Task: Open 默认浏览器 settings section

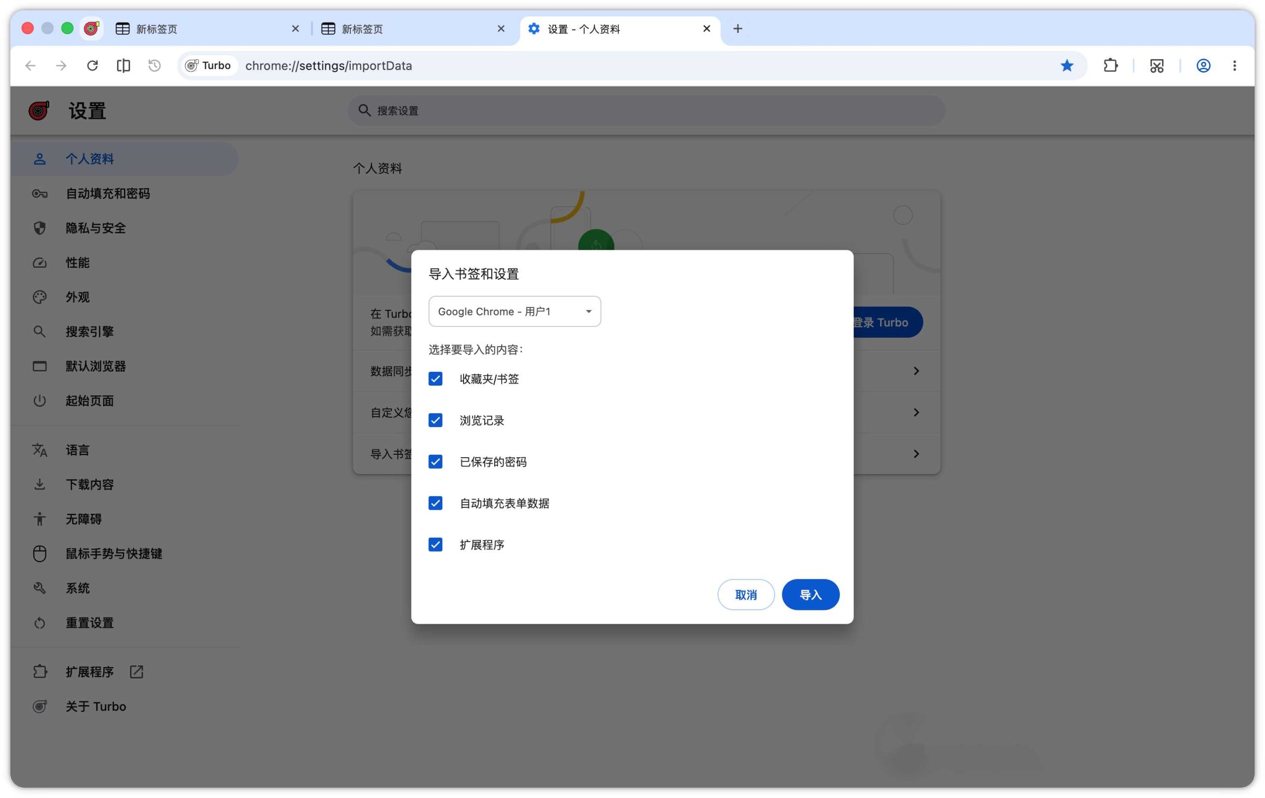Action: pyautogui.click(x=124, y=366)
